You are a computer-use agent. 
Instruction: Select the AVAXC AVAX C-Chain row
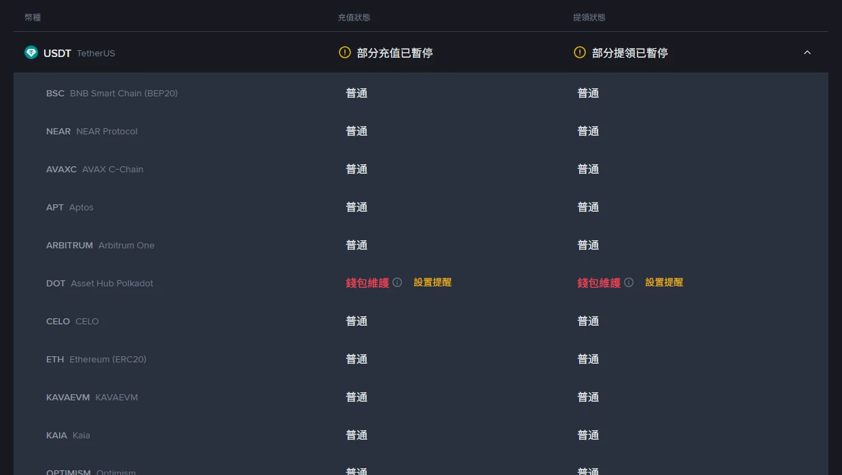coord(421,169)
